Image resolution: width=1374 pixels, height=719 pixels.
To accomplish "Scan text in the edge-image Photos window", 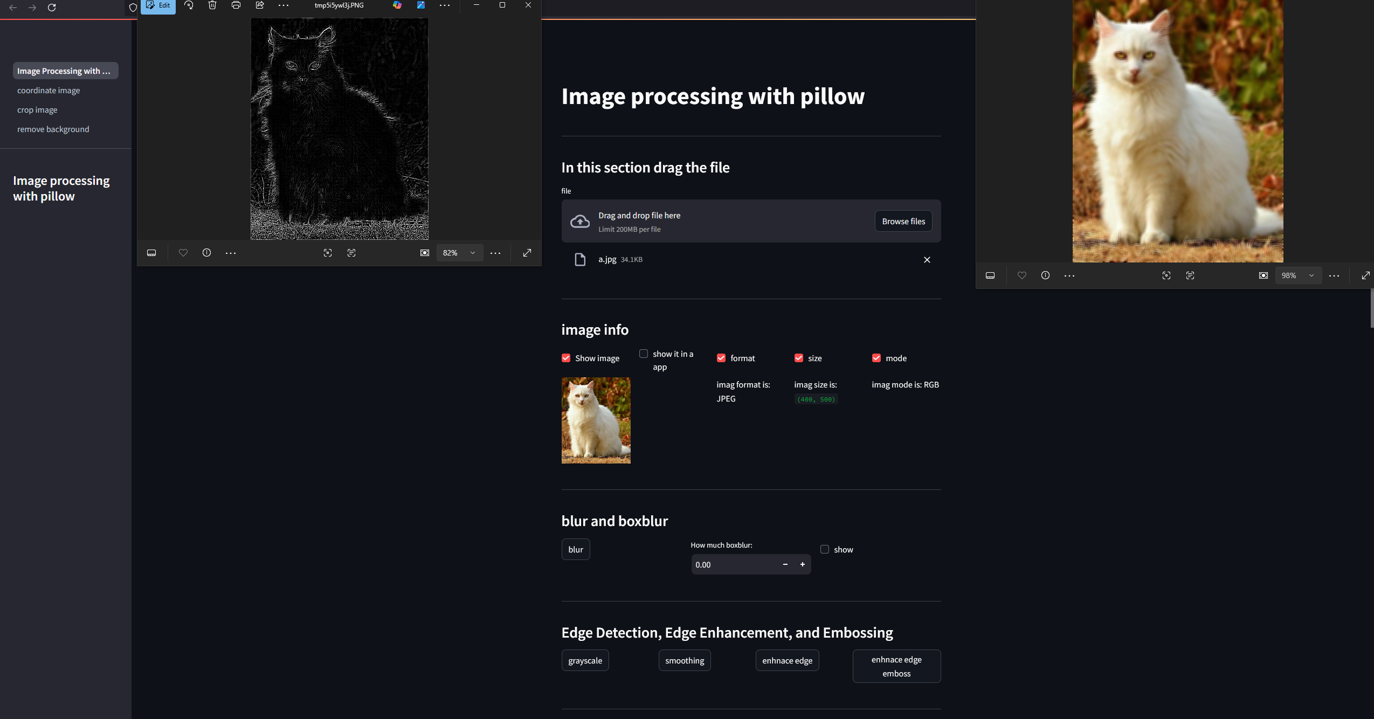I will tap(351, 253).
